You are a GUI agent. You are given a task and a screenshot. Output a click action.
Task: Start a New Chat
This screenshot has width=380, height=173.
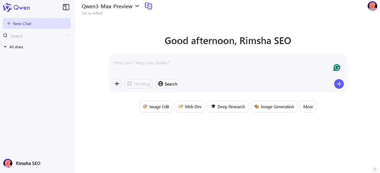(x=37, y=23)
